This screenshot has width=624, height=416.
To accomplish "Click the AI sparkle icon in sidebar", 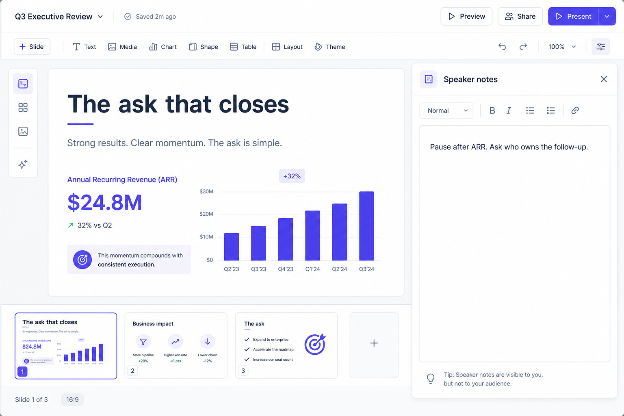I will pos(23,164).
